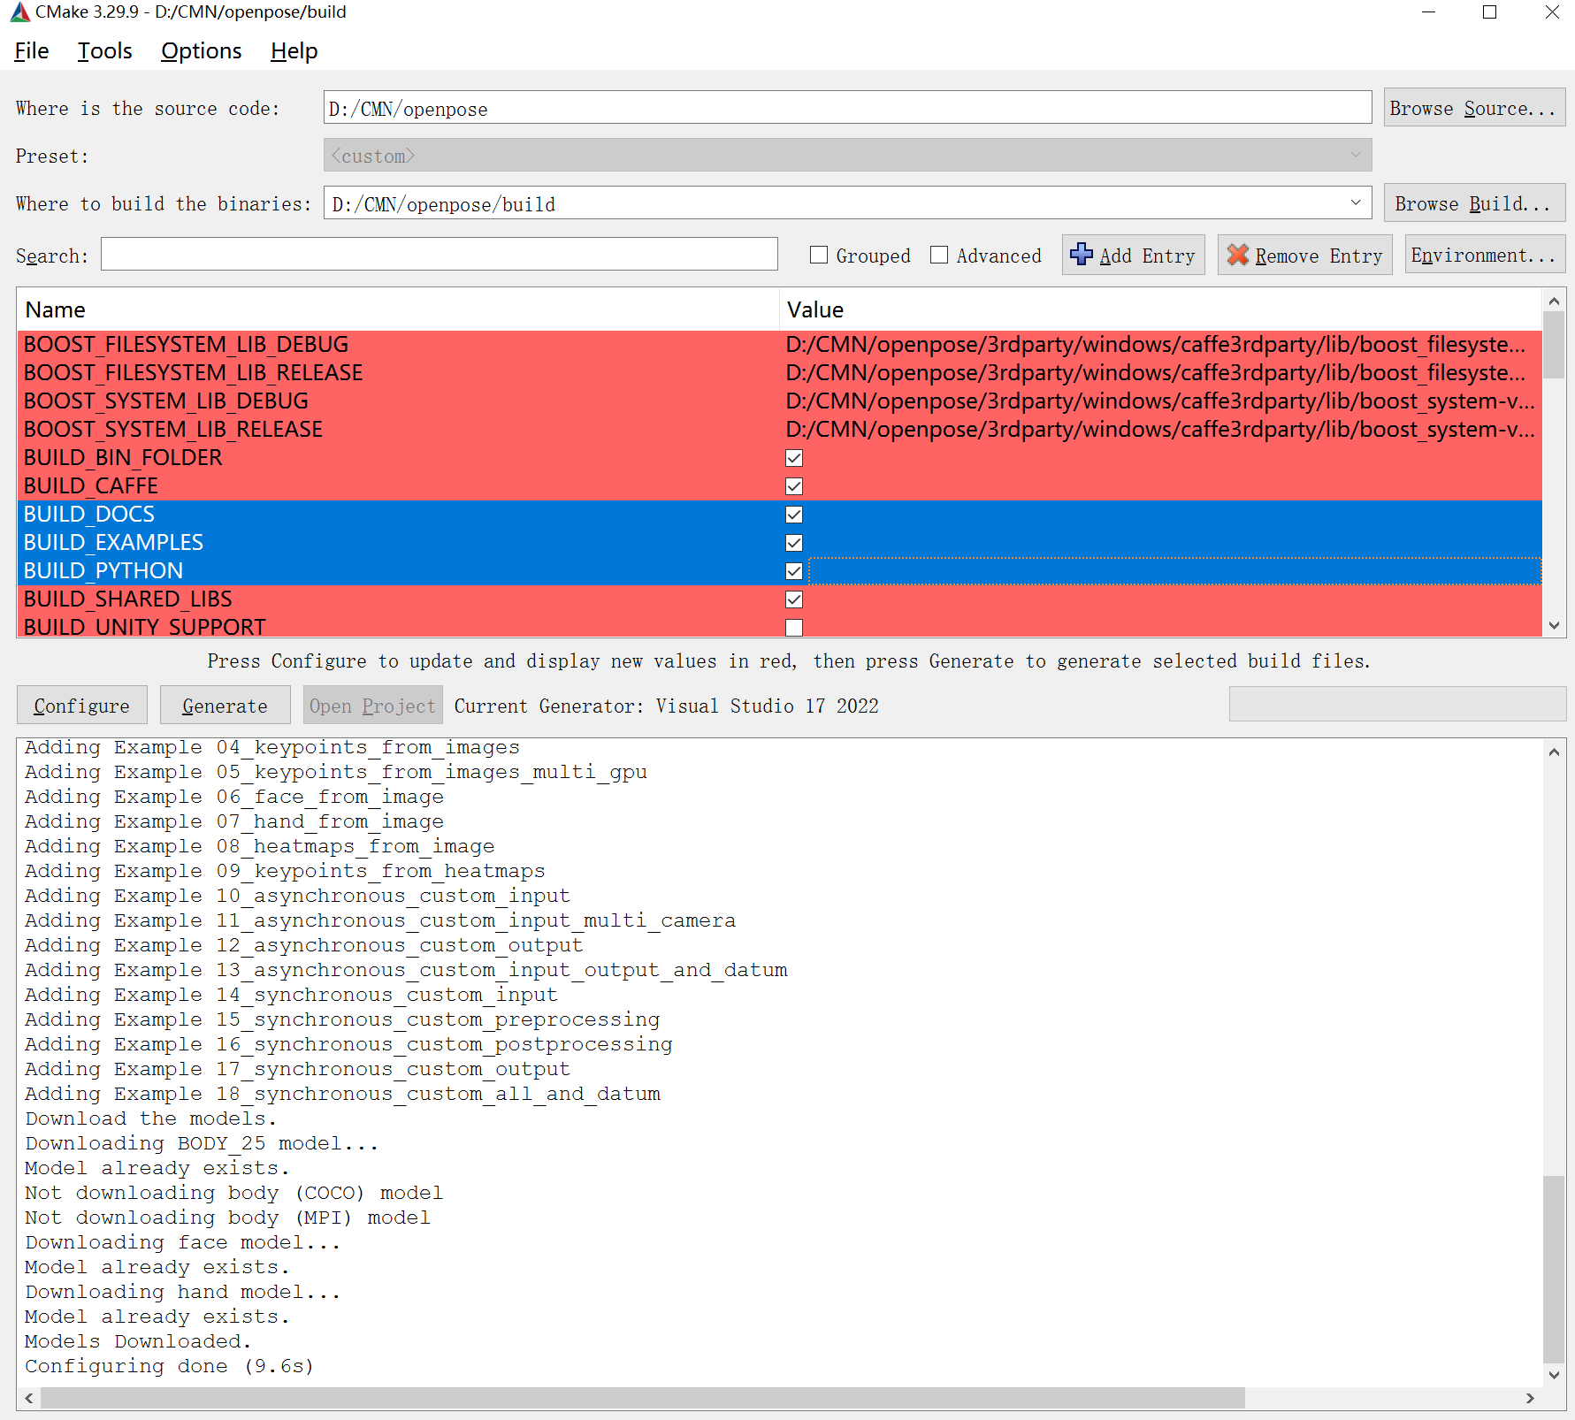The image size is (1575, 1420).
Task: Open the Preset combo box
Action: tap(1356, 155)
